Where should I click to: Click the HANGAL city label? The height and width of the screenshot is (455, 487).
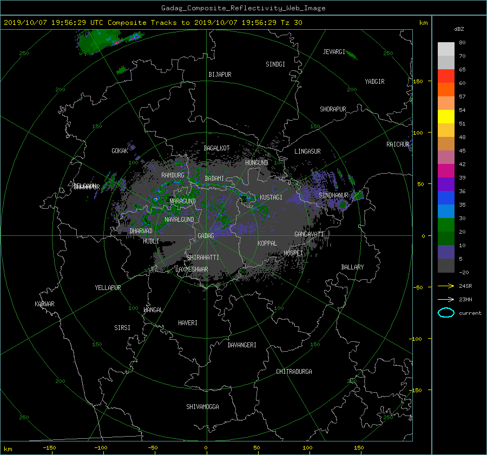pos(153,310)
